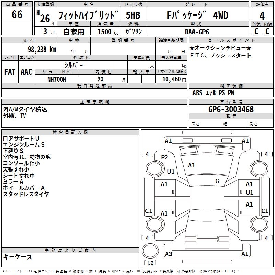Image resolution: width=275 pixels, height=275 pixels.
Task: Select the リサイクル預託金 header
Action: point(171,71)
